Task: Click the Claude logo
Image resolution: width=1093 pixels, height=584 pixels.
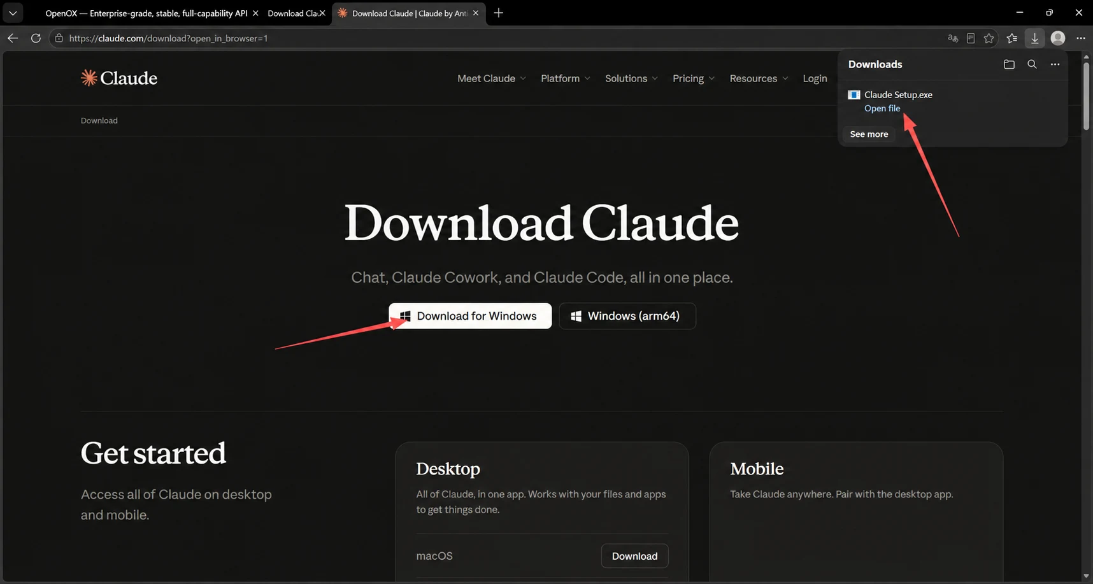Action: (x=119, y=78)
